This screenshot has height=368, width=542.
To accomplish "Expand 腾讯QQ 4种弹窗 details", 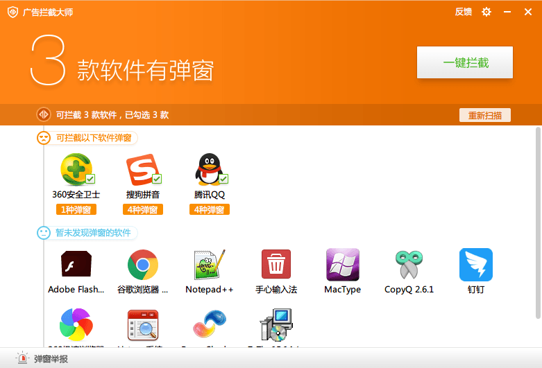I will [209, 209].
